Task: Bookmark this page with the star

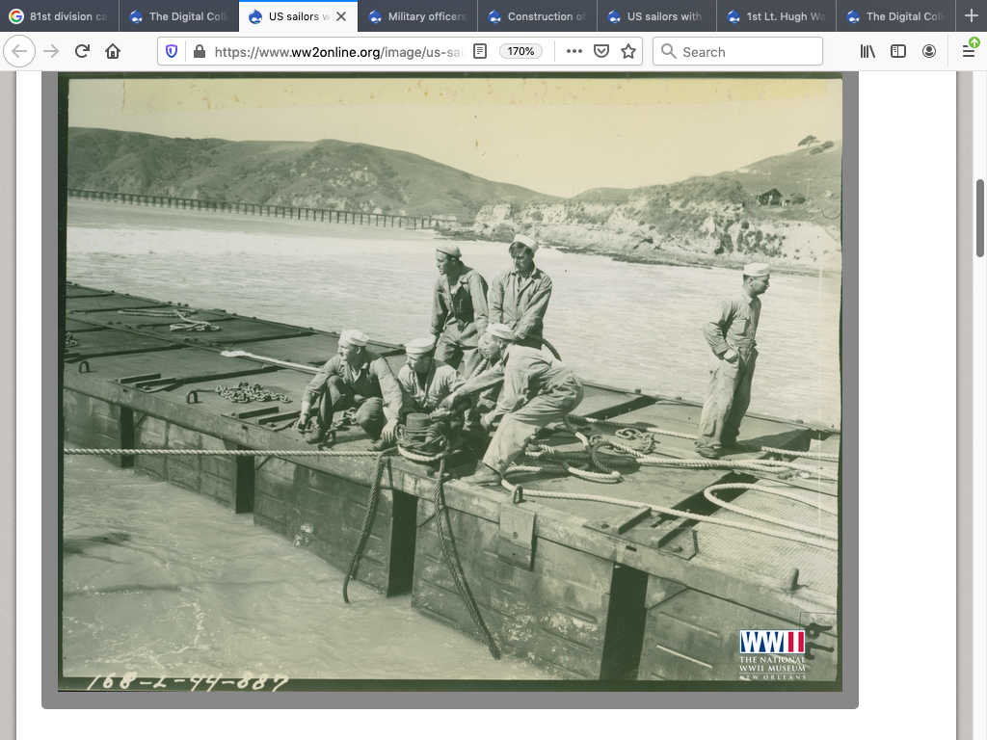Action: (628, 51)
